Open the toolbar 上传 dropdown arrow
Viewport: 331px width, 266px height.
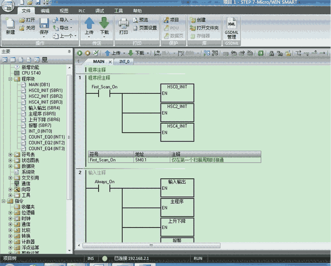coord(124,53)
